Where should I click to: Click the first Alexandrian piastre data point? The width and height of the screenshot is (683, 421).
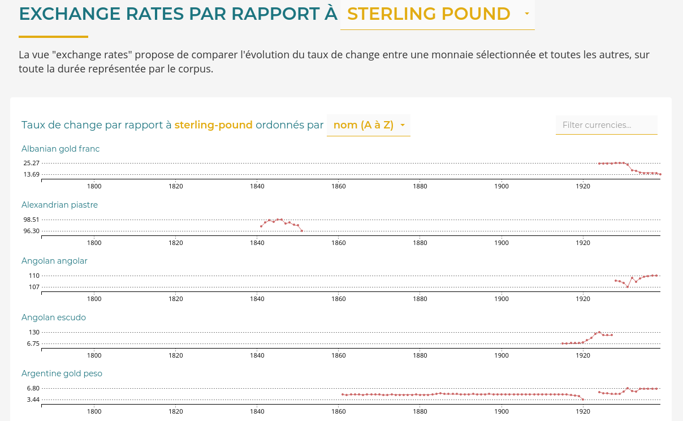261,226
